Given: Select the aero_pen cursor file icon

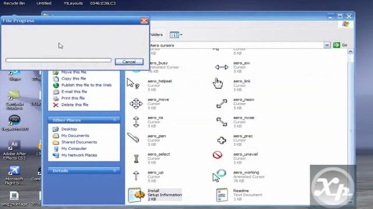Looking at the screenshot, I should (x=133, y=138).
